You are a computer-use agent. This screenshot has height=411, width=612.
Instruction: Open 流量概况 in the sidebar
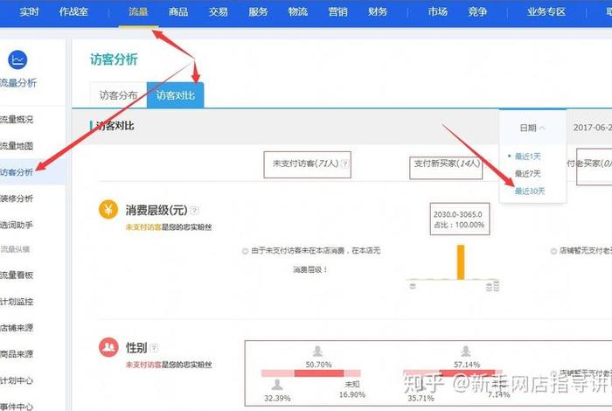click(x=17, y=120)
